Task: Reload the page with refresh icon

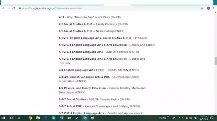Action: pos(14,8)
